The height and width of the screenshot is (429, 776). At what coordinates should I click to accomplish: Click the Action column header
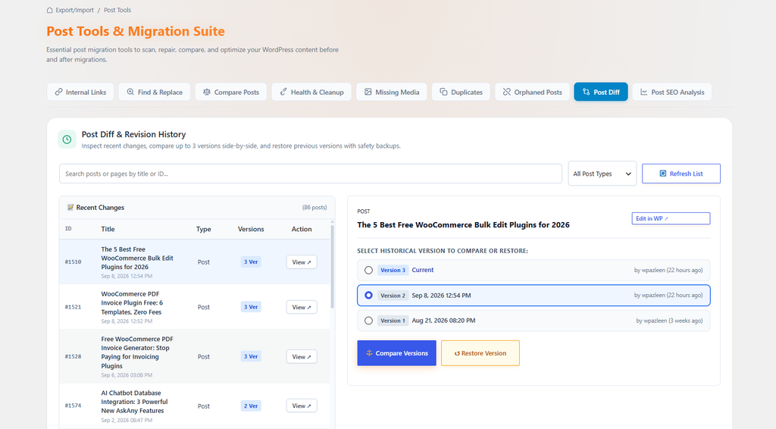302,229
